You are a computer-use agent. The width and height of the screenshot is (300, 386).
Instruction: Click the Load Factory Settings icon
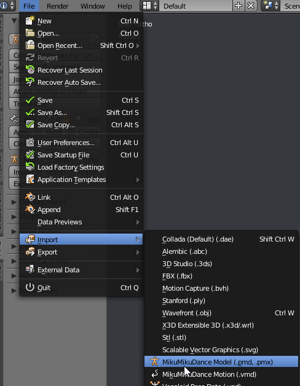coord(30,167)
